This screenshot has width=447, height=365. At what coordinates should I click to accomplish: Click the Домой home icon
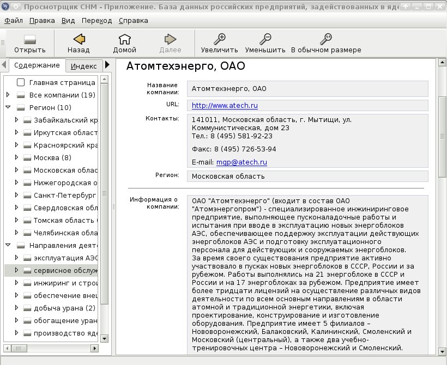coord(125,39)
